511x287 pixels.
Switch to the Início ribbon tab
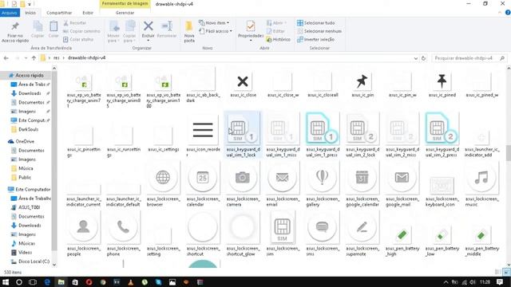tap(30, 13)
